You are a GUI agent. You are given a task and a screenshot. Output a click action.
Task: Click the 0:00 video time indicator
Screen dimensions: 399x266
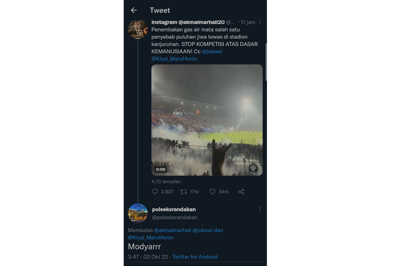pyautogui.click(x=160, y=169)
